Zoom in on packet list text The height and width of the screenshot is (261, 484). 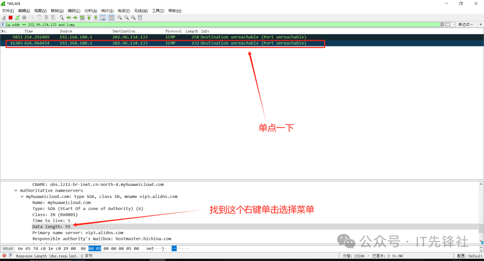tap(120, 17)
